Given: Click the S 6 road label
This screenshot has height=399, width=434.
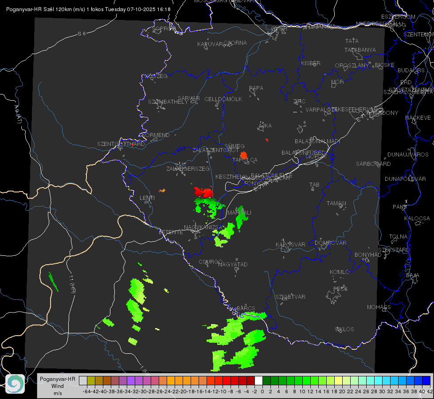Looking at the screenshot, I should pyautogui.click(x=82, y=34).
